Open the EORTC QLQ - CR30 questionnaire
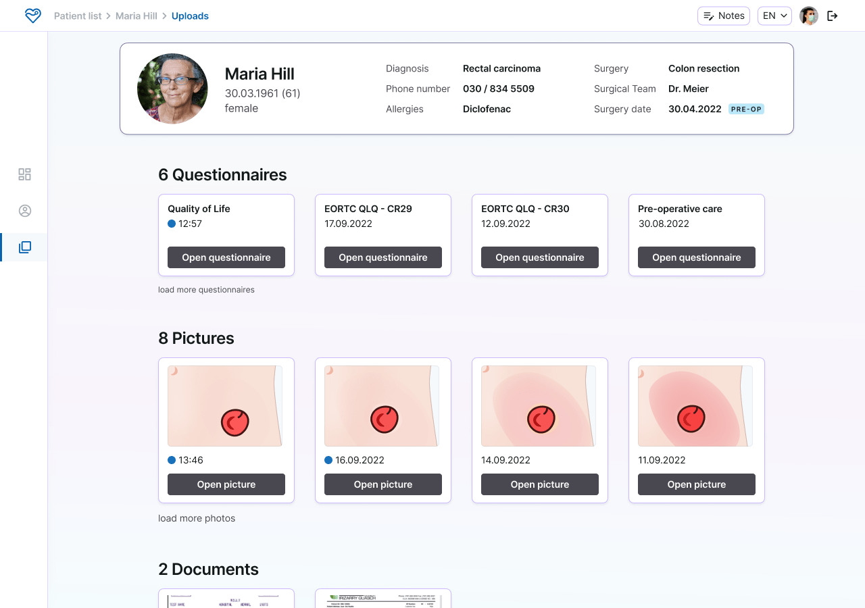Viewport: 865px width, 608px height. tap(540, 257)
